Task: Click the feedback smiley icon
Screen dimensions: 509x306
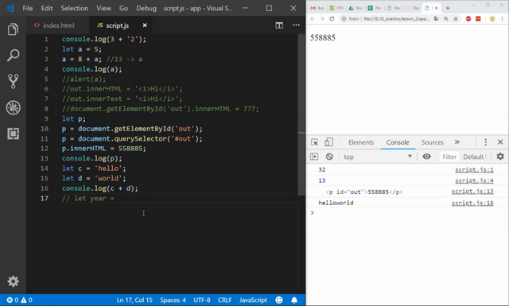Action: (279, 300)
